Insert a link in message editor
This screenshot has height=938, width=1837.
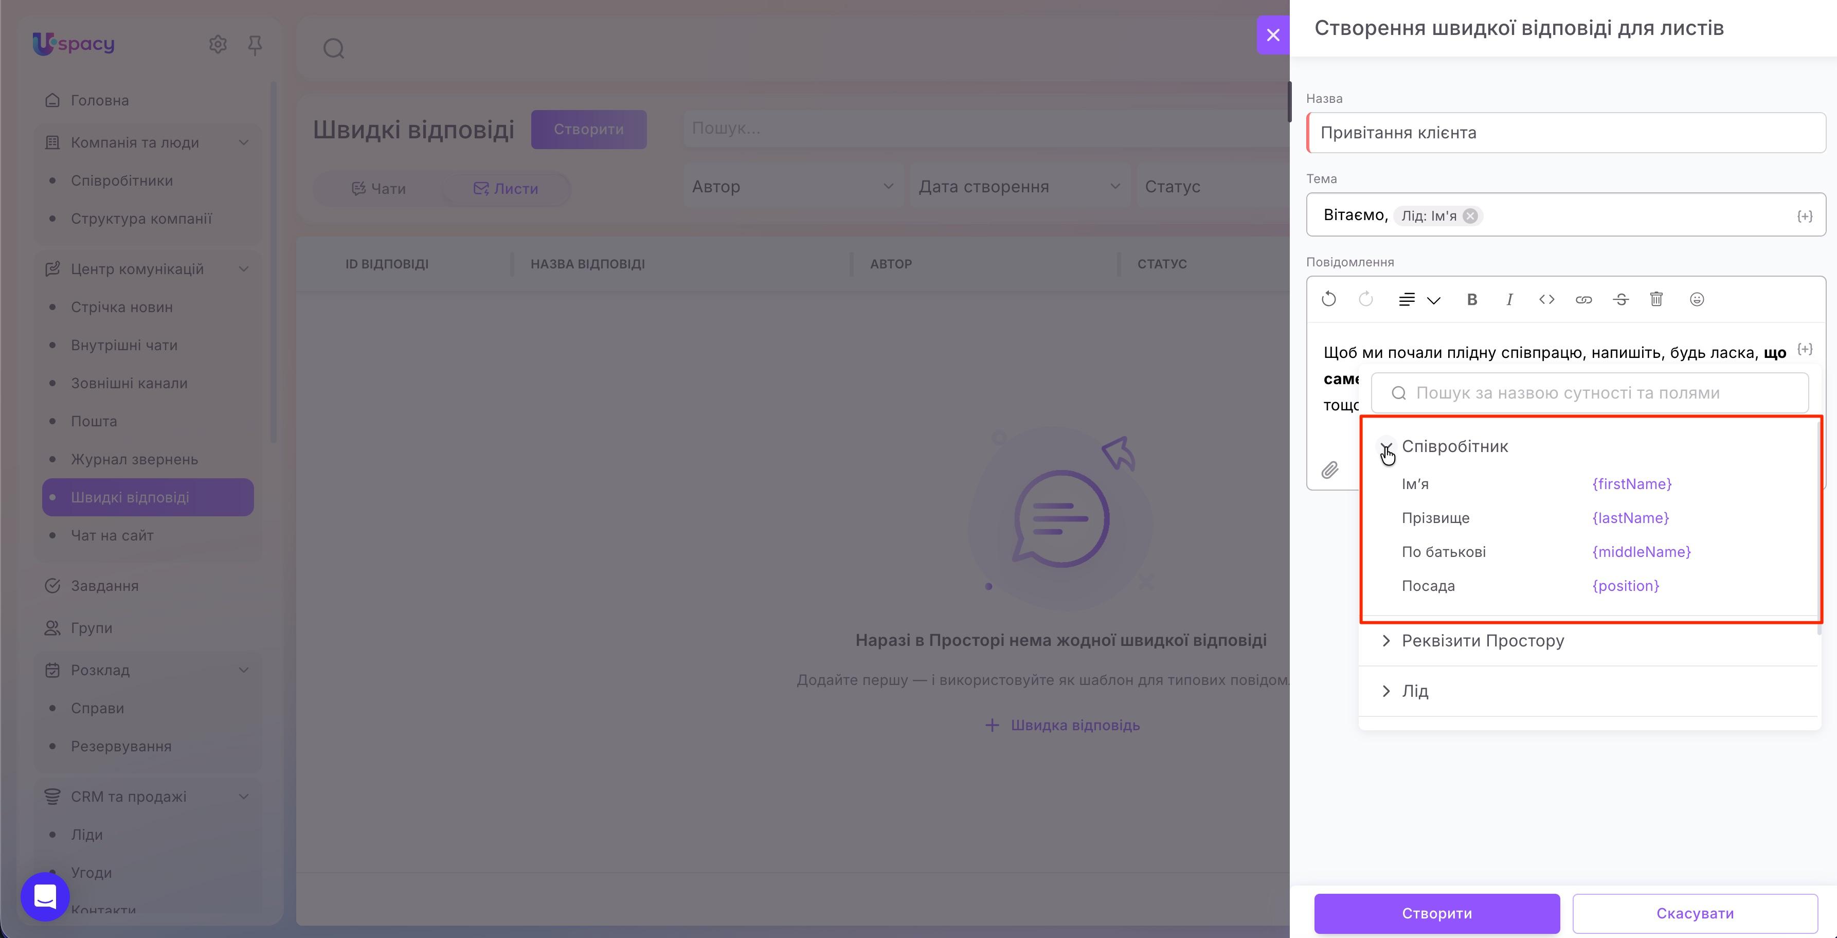coord(1583,300)
